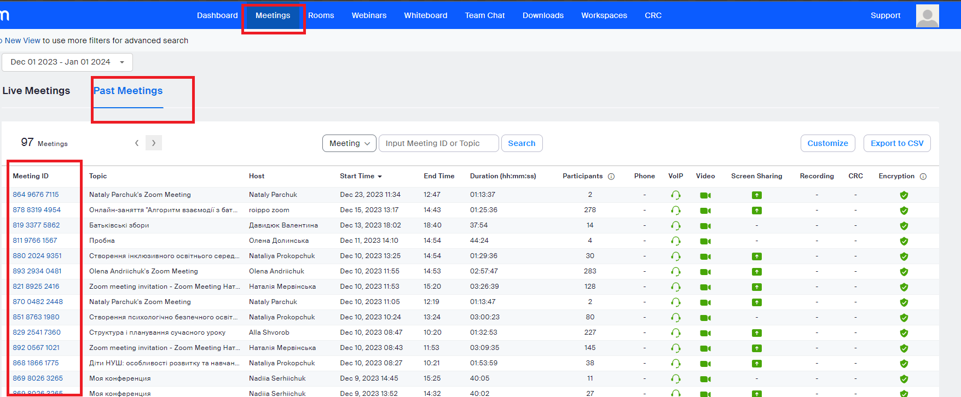
Task: Click VoIP headset icon for meeting 864 9676 7115
Action: pyautogui.click(x=676, y=195)
